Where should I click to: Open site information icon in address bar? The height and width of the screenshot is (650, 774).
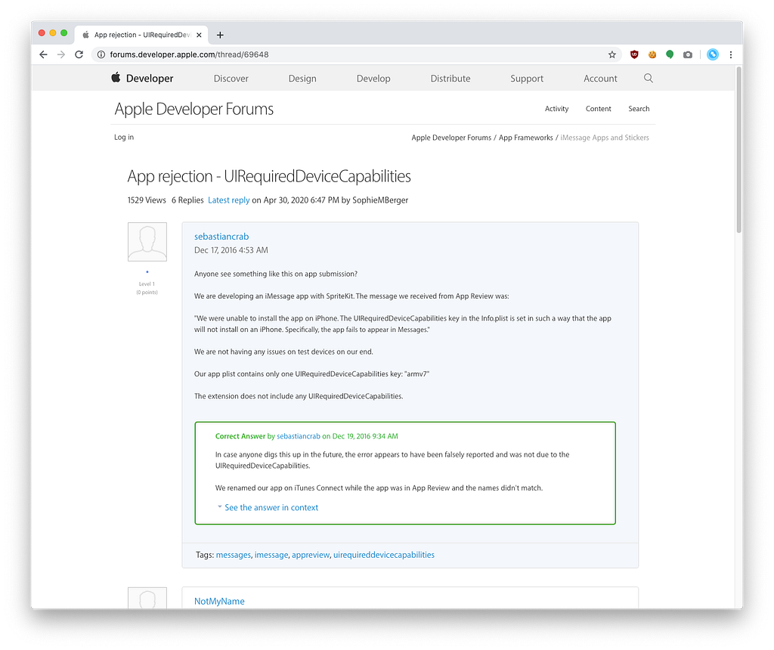[101, 54]
